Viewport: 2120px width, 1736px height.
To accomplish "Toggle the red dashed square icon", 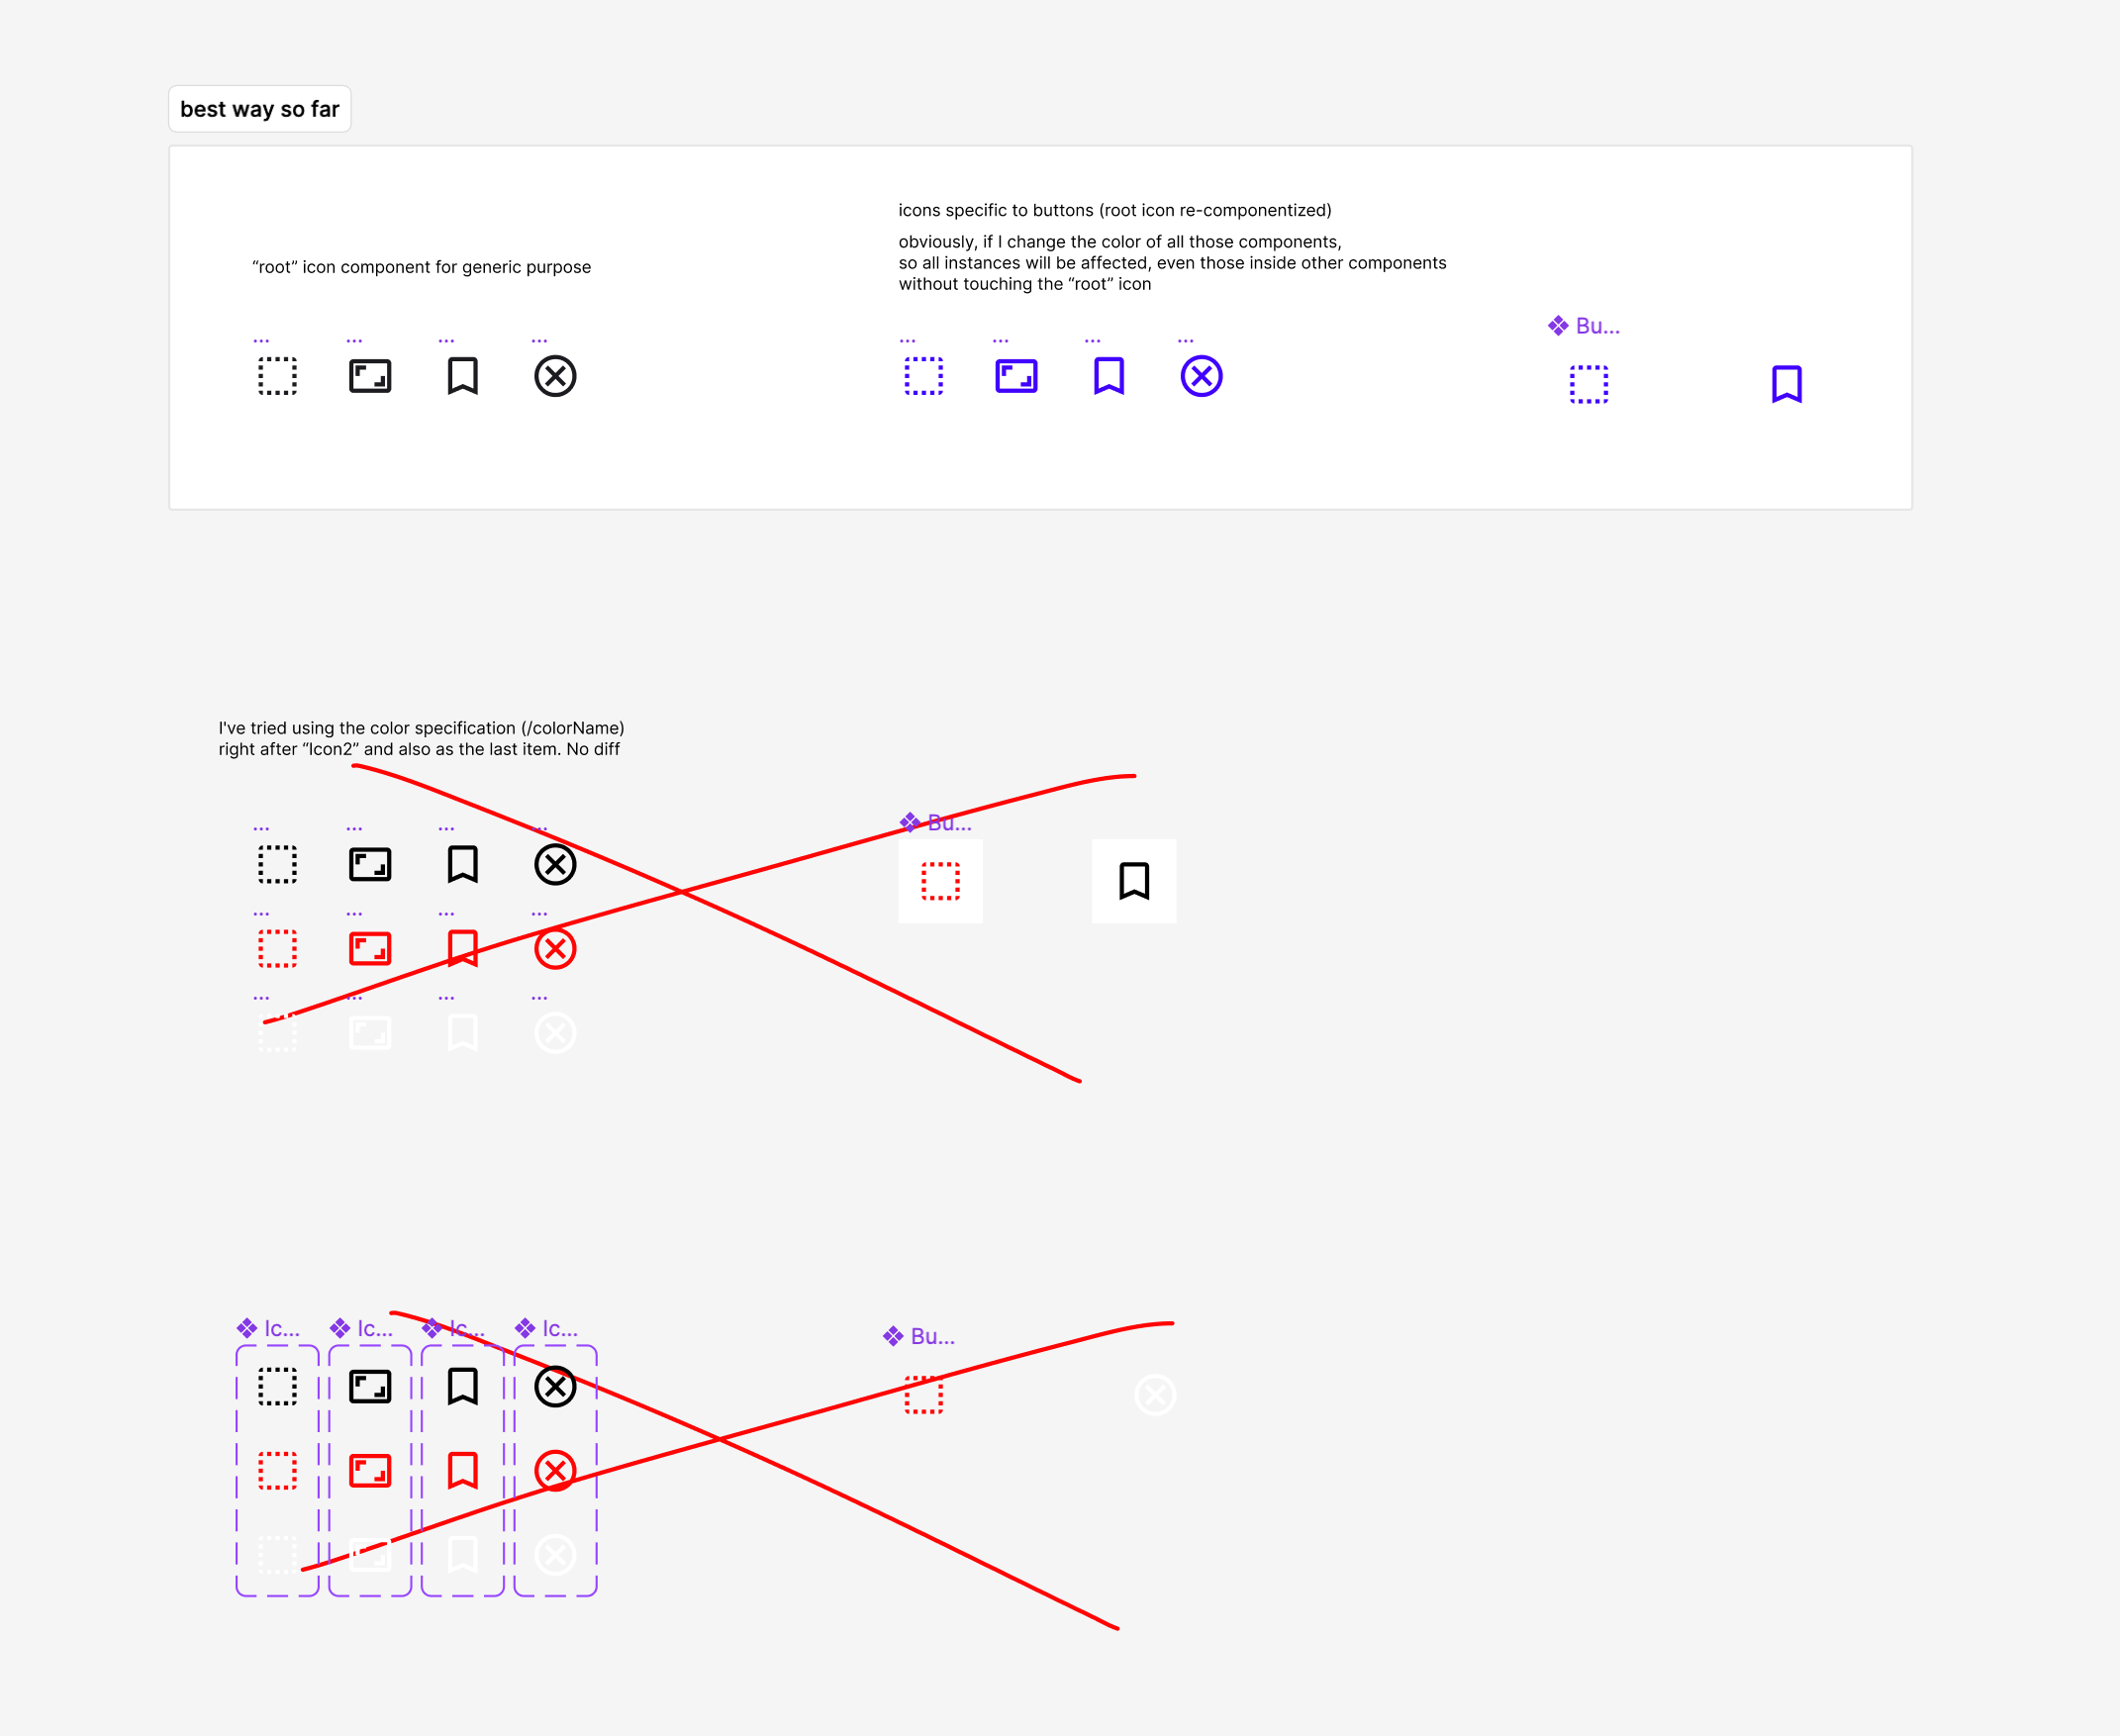I will pos(940,880).
